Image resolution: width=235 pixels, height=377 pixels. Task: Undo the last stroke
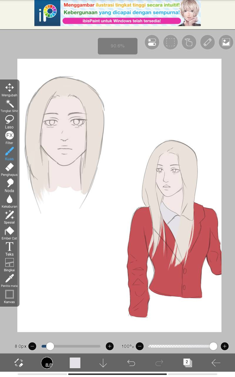tap(131, 363)
